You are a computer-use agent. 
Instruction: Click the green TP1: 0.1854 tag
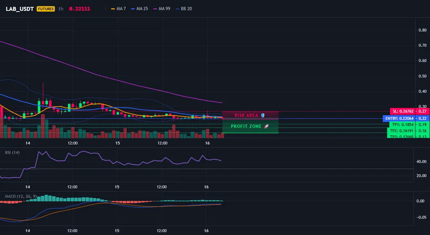click(x=402, y=125)
